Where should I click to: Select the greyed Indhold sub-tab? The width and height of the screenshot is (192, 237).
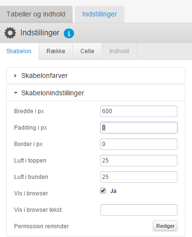click(x=119, y=51)
